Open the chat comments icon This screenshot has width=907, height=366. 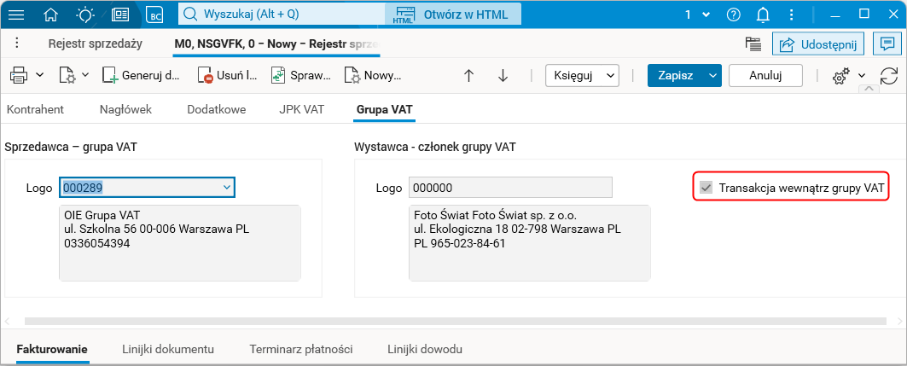(x=886, y=44)
